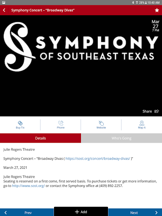The image size is (162, 216).
Task: Click the left chevron beside Prev
Action: tap(5, 213)
